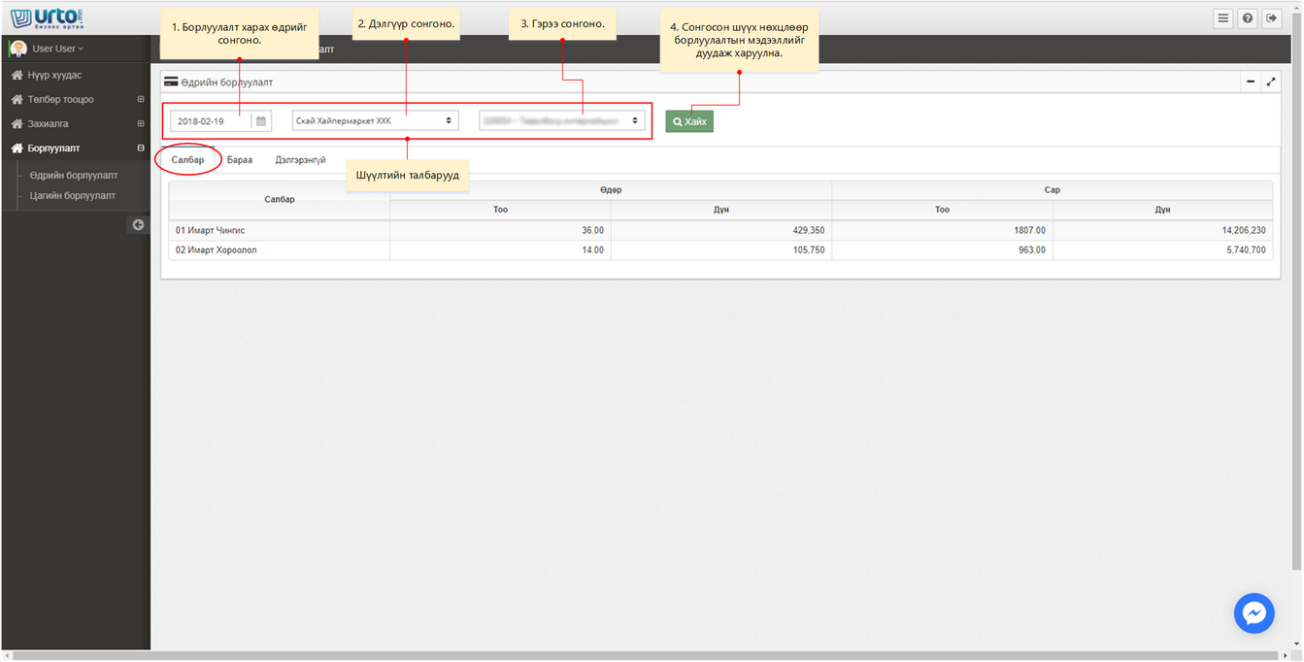Click the cell value 963.00
The image size is (1304, 662).
pos(1031,249)
